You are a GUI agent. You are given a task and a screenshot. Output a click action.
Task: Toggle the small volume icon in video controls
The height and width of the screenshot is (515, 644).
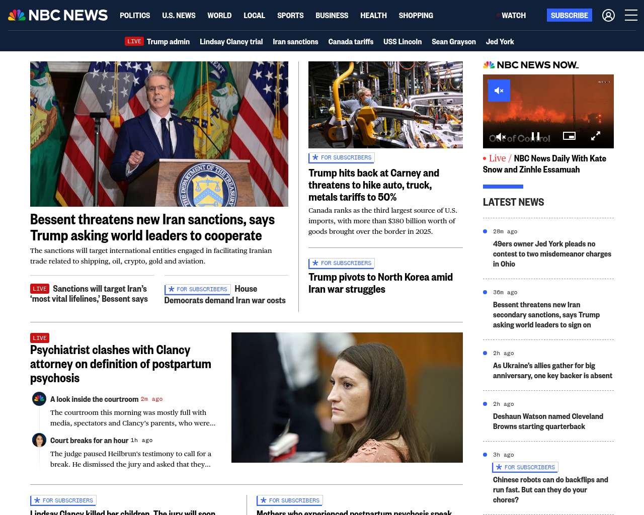[501, 136]
